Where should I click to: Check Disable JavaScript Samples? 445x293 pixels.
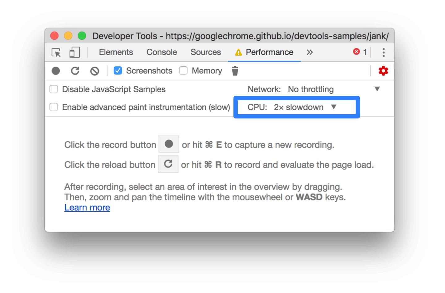point(53,89)
